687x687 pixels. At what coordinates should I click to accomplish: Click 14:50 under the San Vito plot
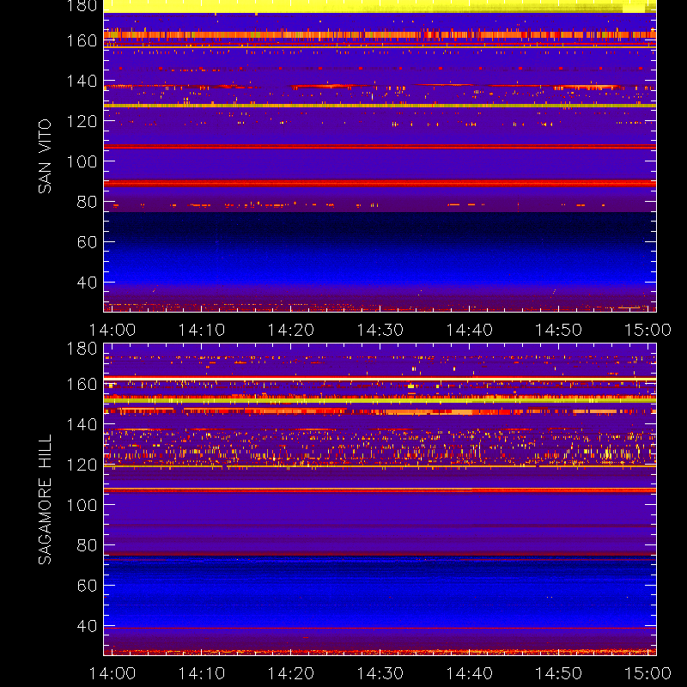559,330
